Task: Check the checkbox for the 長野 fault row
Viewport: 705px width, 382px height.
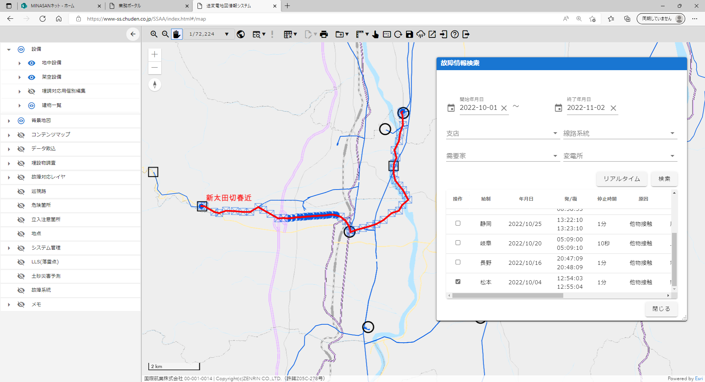Action: click(458, 262)
